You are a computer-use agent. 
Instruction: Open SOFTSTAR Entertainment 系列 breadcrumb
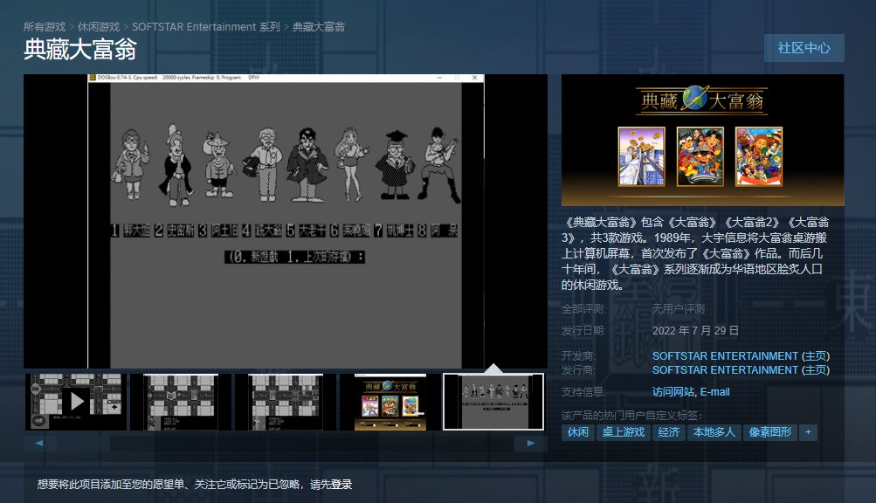pyautogui.click(x=206, y=27)
